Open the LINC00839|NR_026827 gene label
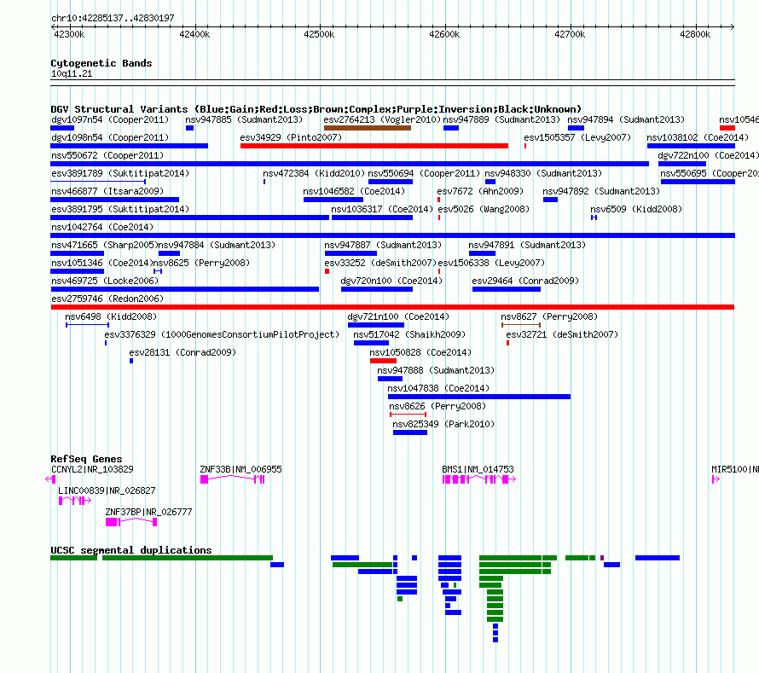 click(x=107, y=490)
